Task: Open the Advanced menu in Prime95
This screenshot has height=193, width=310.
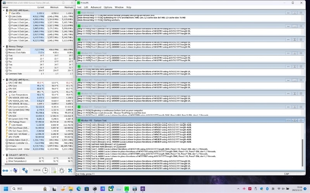Action: point(96,7)
